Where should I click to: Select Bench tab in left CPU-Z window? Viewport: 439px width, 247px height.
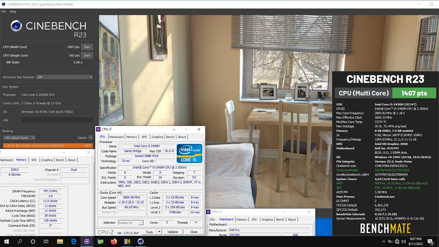point(60,160)
